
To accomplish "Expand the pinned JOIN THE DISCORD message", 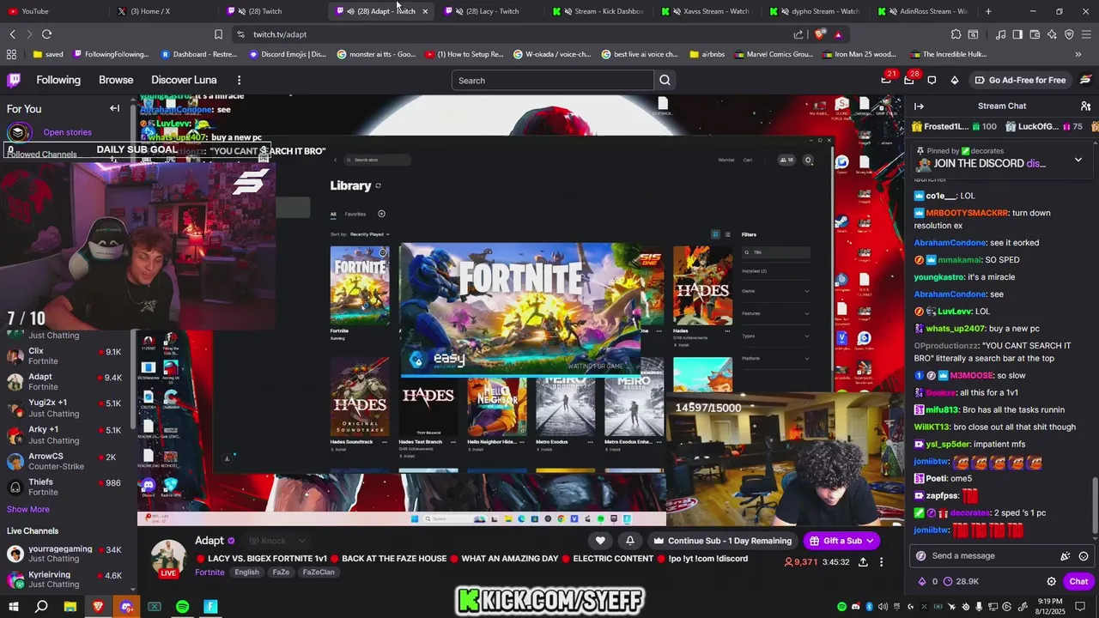I will coord(1078,160).
